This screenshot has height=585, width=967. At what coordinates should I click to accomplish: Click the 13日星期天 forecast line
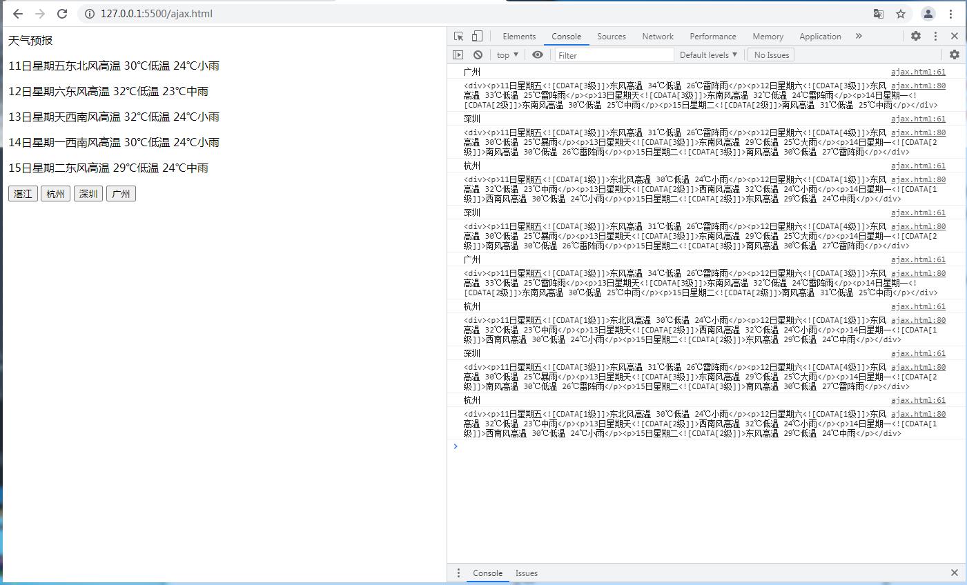114,117
